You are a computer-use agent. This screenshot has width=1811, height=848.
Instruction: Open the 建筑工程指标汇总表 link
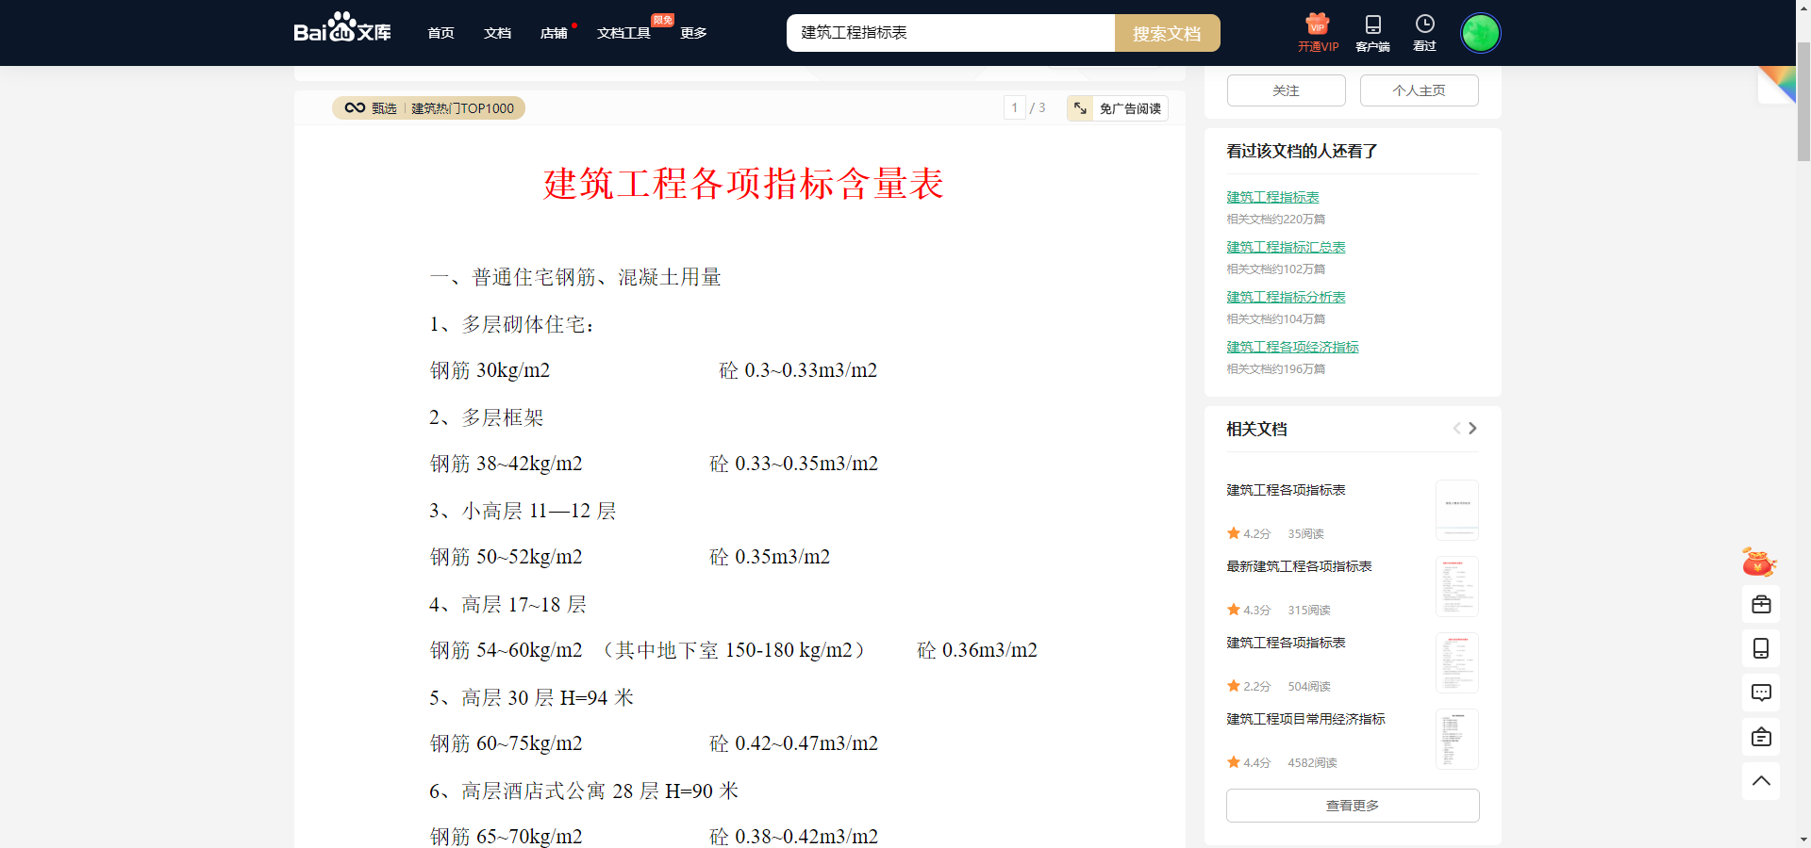[1286, 247]
